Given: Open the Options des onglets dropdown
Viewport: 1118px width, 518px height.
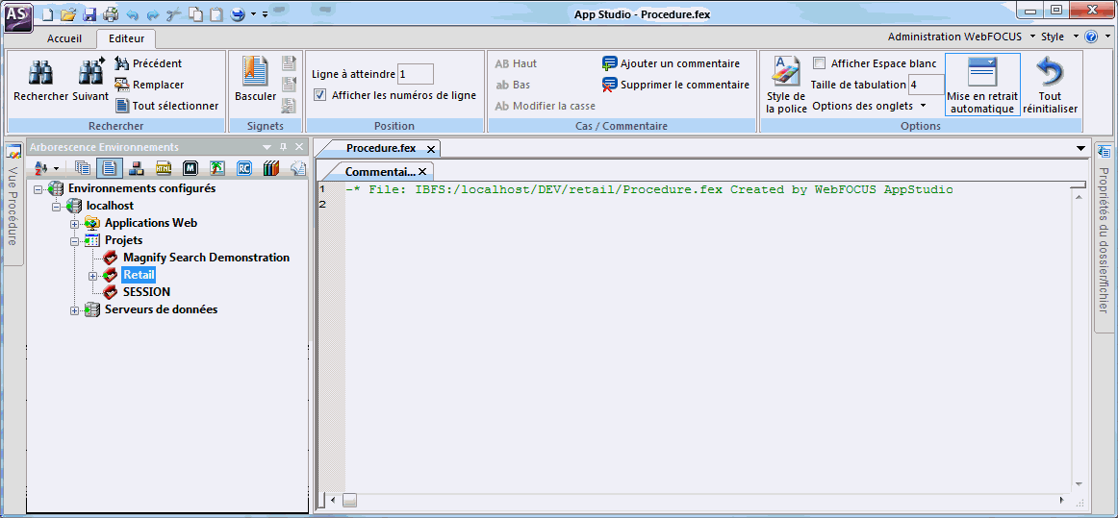Looking at the screenshot, I should coord(870,106).
